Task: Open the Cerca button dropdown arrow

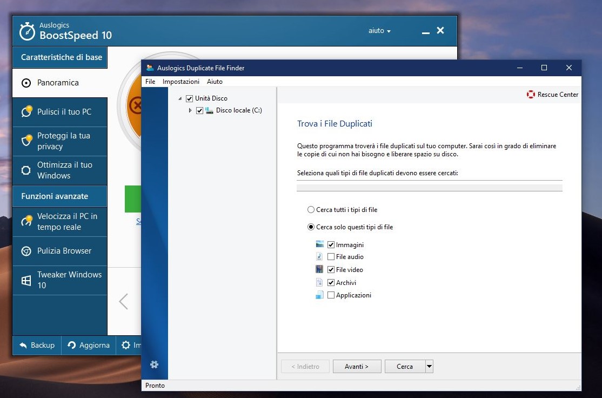Action: (429, 367)
